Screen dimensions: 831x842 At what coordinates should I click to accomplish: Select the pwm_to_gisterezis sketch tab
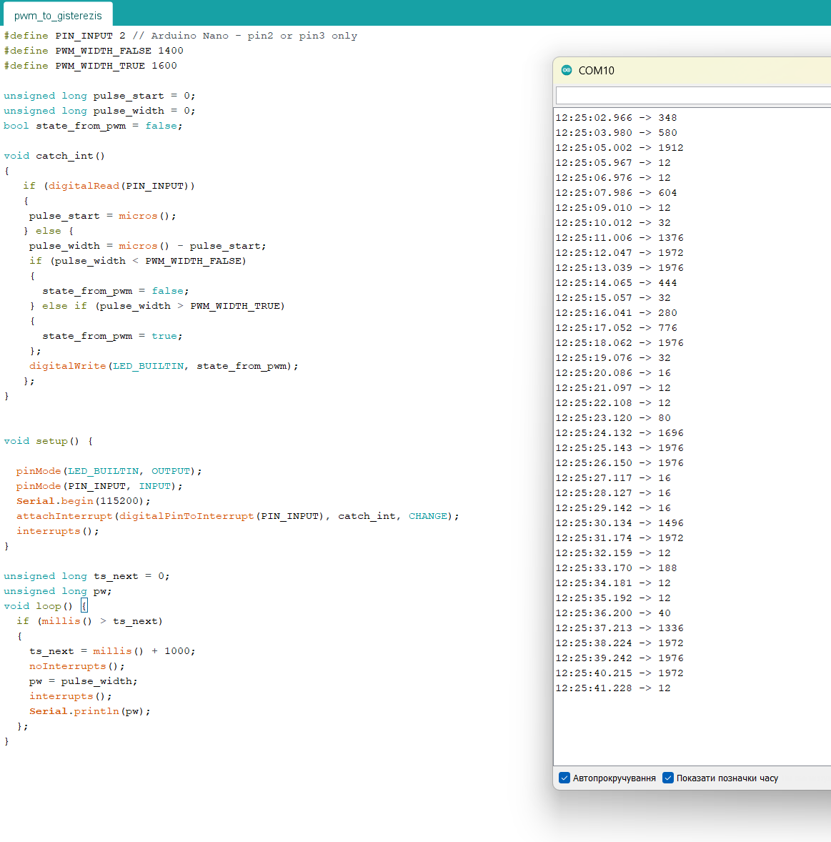point(58,15)
